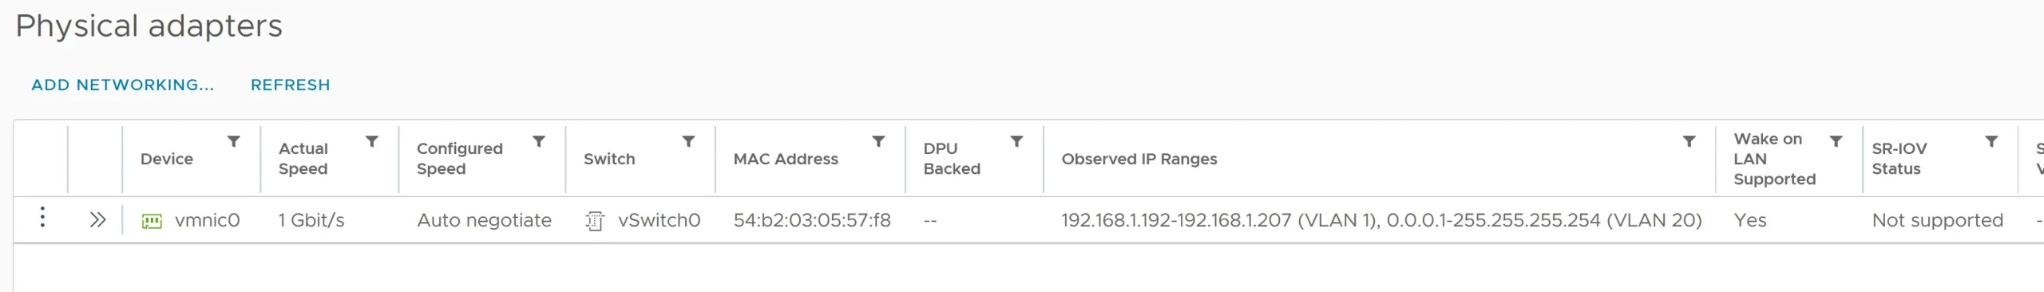The image size is (2044, 292).
Task: Filter the Configured Speed column
Action: pos(539,141)
